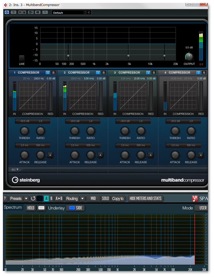
Task: Click band 1 THRESH knob
Action: tap(24, 131)
